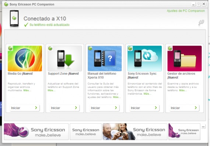
Task: Click the Support Zone download arrow image
Action: pyautogui.click(x=65, y=58)
